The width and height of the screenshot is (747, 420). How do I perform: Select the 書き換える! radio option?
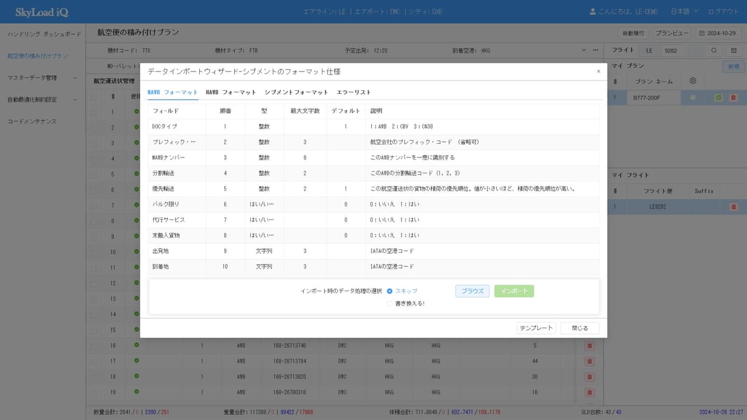click(390, 304)
